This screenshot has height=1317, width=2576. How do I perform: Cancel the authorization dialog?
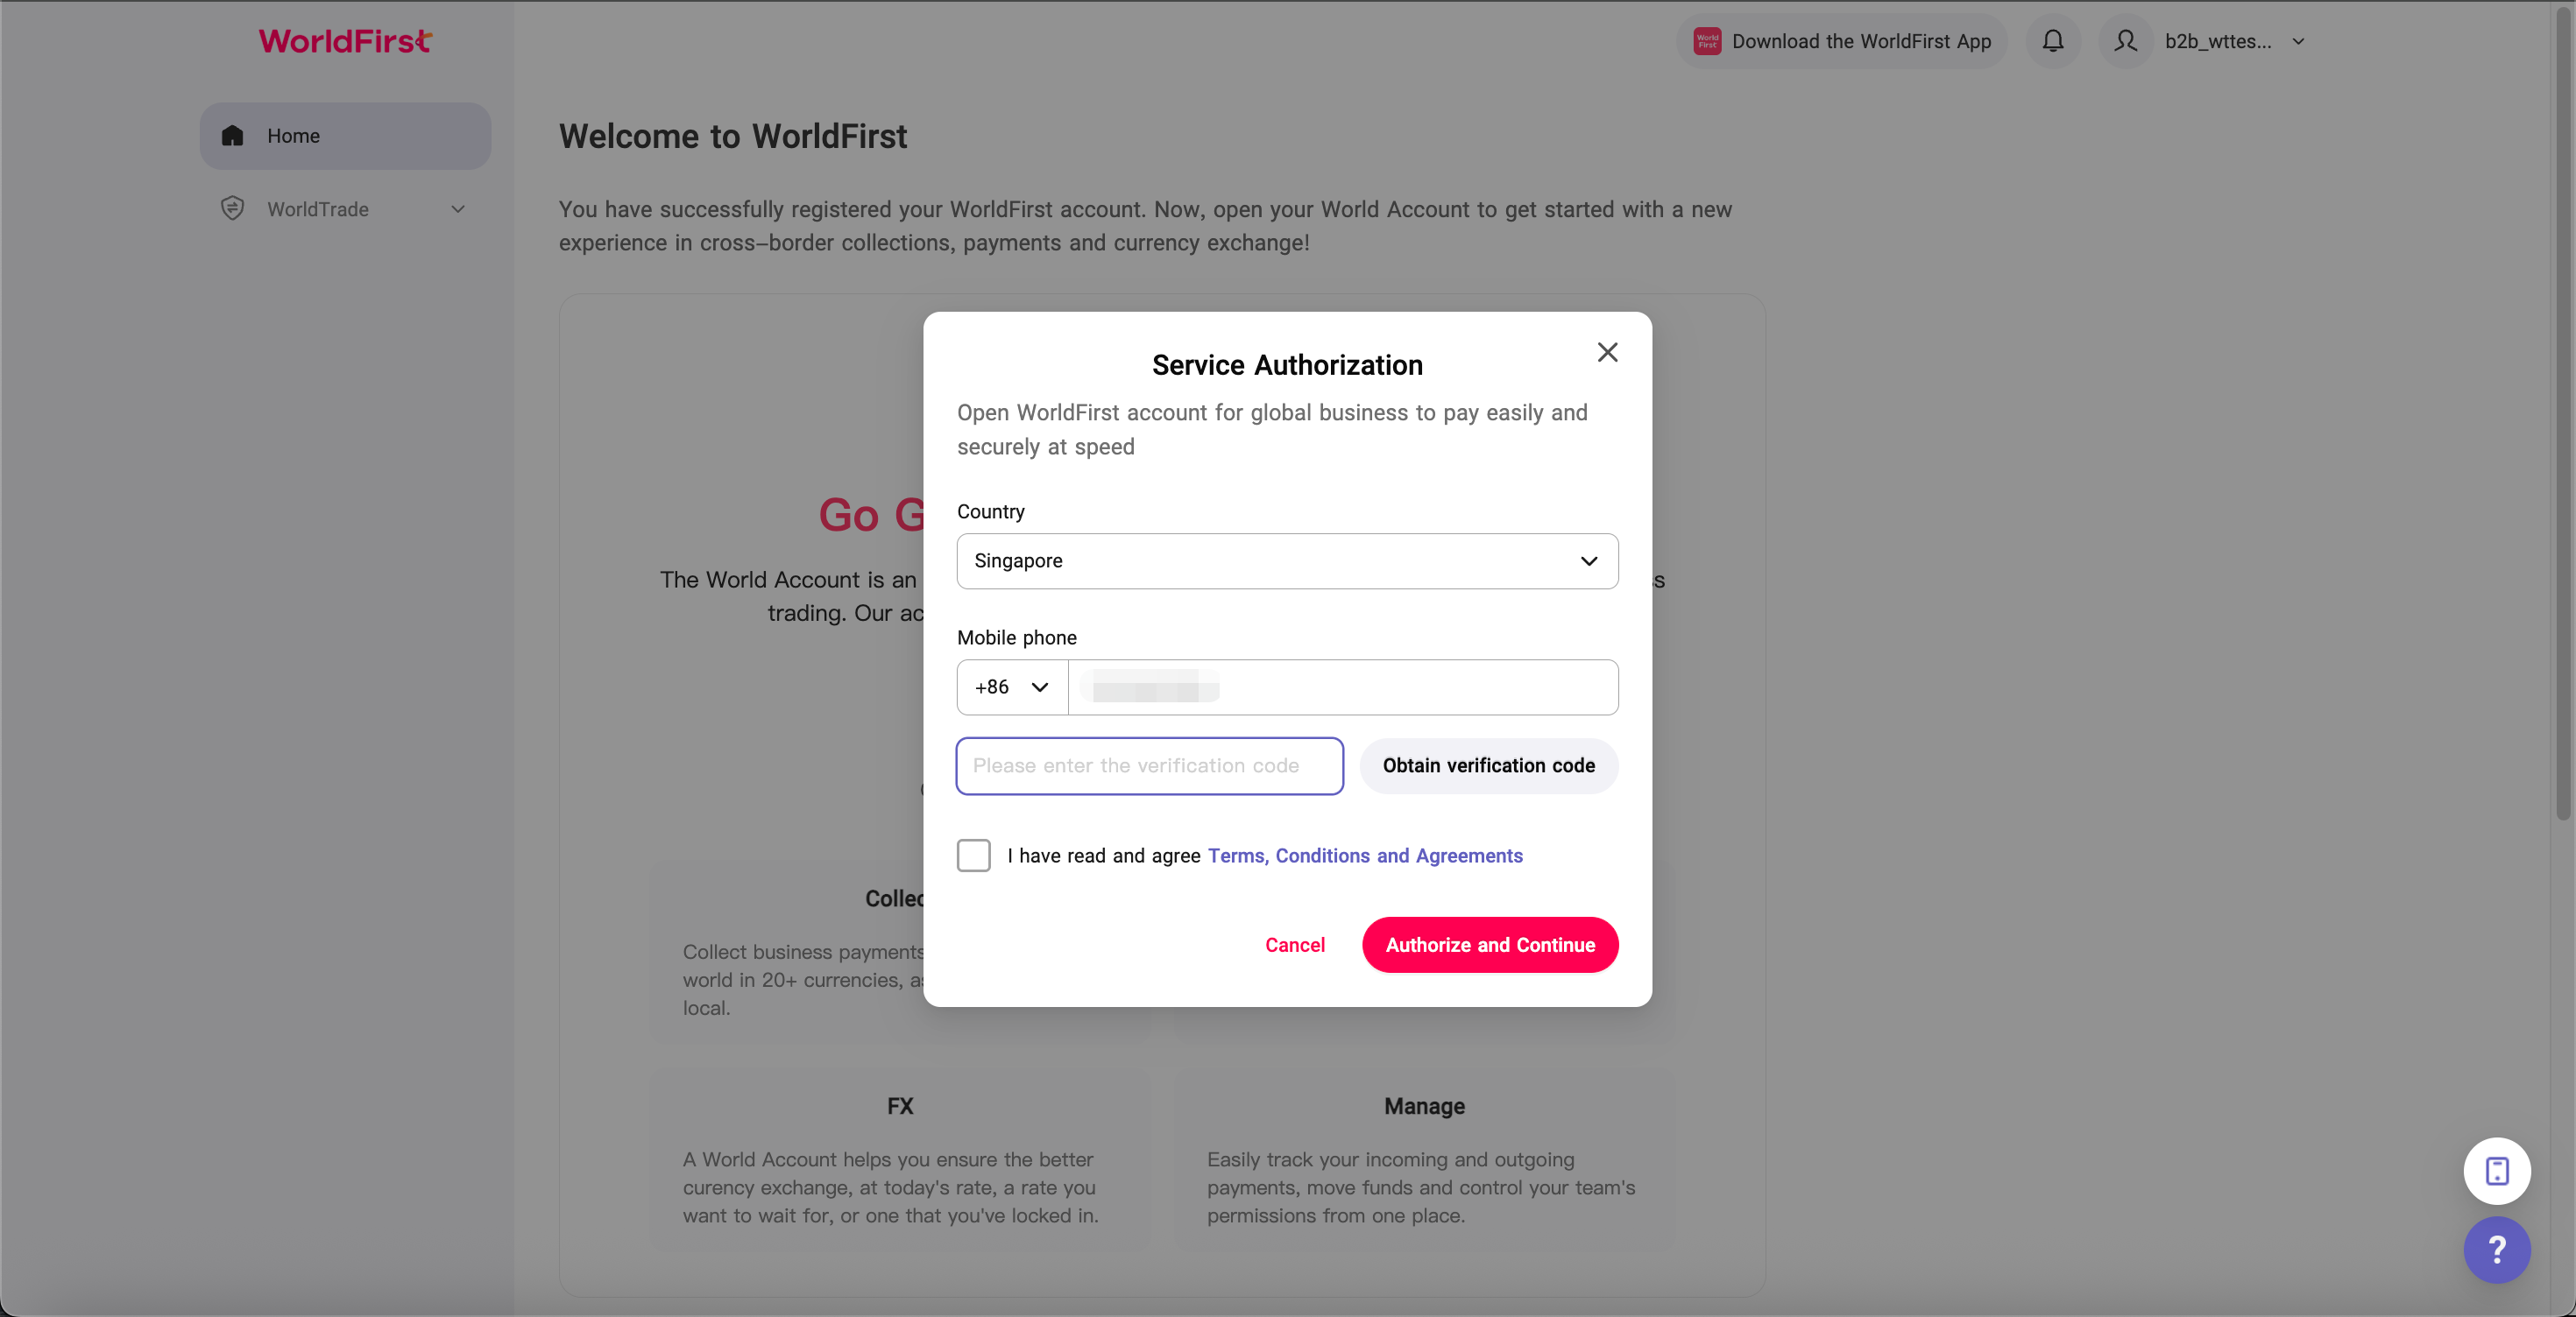1294,944
